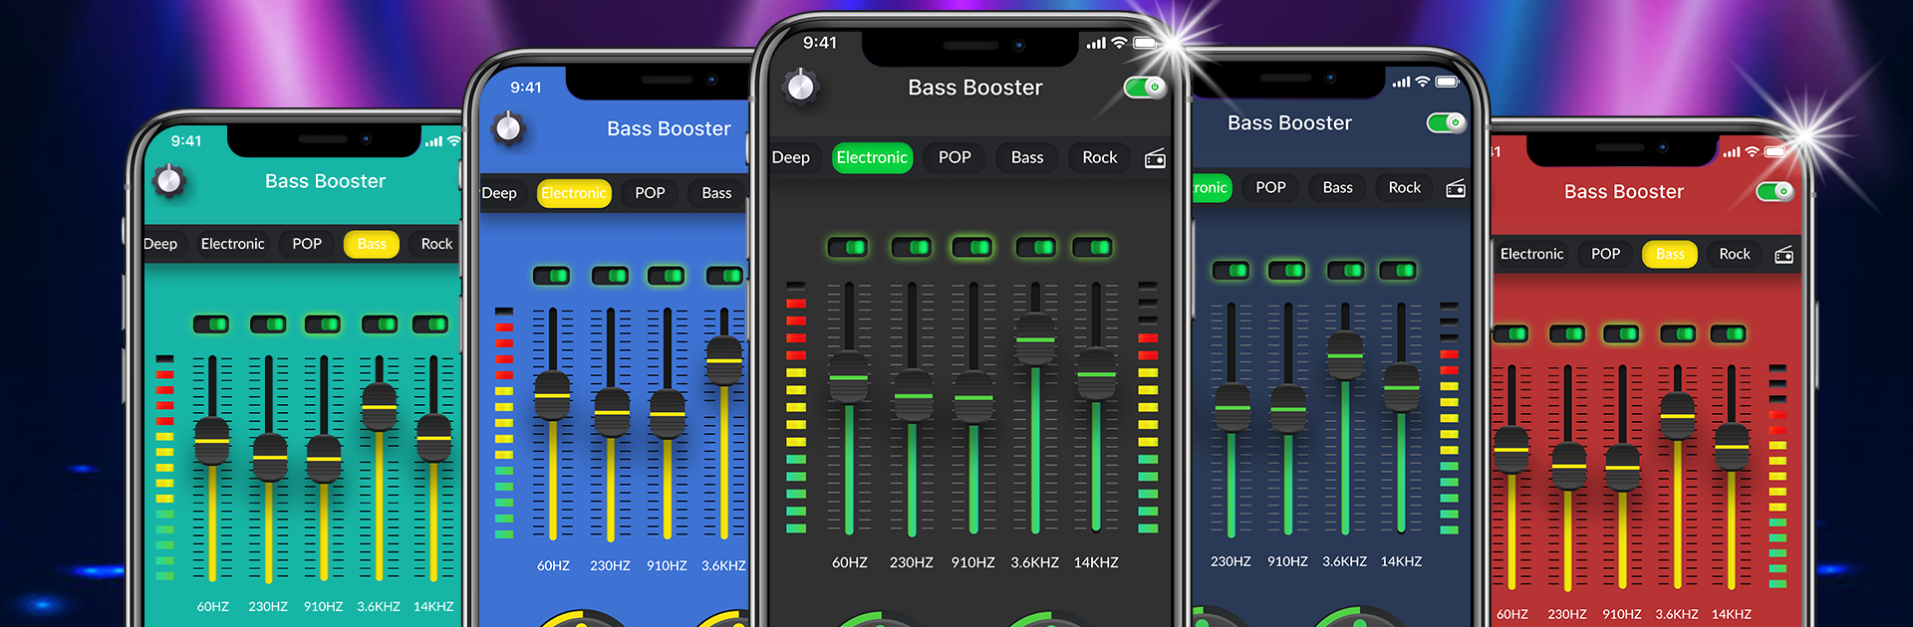Select POP preset on navy phone
Image resolution: width=1913 pixels, height=627 pixels.
[1270, 187]
